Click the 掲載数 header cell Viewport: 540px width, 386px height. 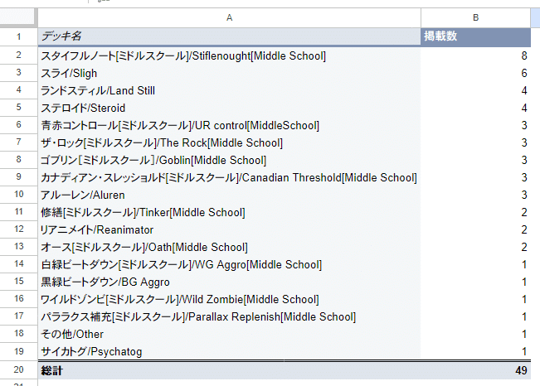[x=475, y=36]
